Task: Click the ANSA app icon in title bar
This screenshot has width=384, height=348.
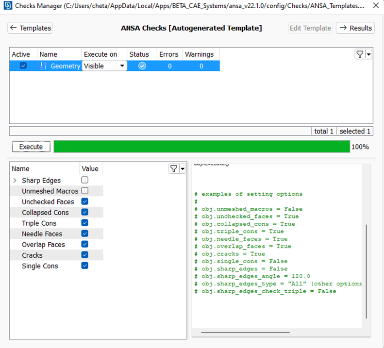Action: [x=8, y=5]
